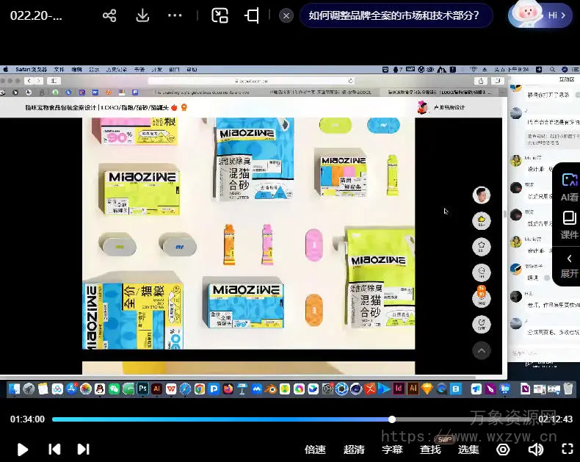This screenshot has height=462, width=580.
Task: Open the suggested question about 品牌全案
Action: coord(394,15)
